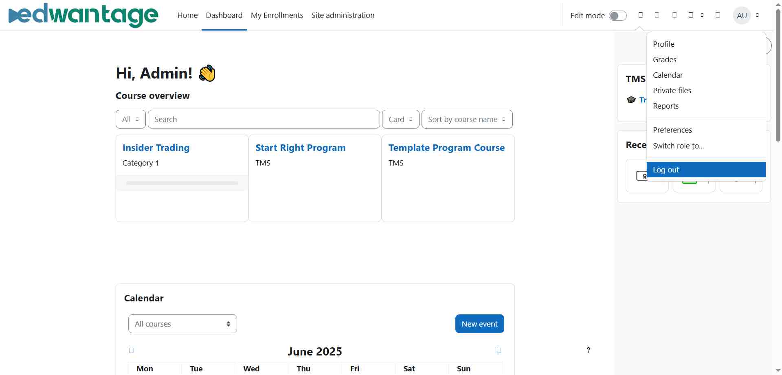Open the certificate icon in recent items
Viewport: 782px width, 375px height.
pos(641,176)
